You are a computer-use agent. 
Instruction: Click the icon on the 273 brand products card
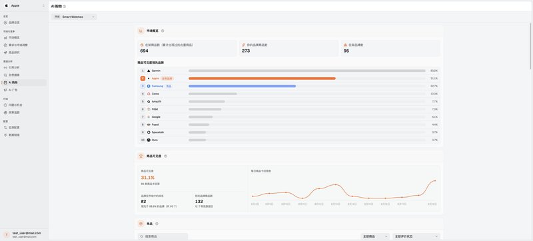(x=244, y=45)
